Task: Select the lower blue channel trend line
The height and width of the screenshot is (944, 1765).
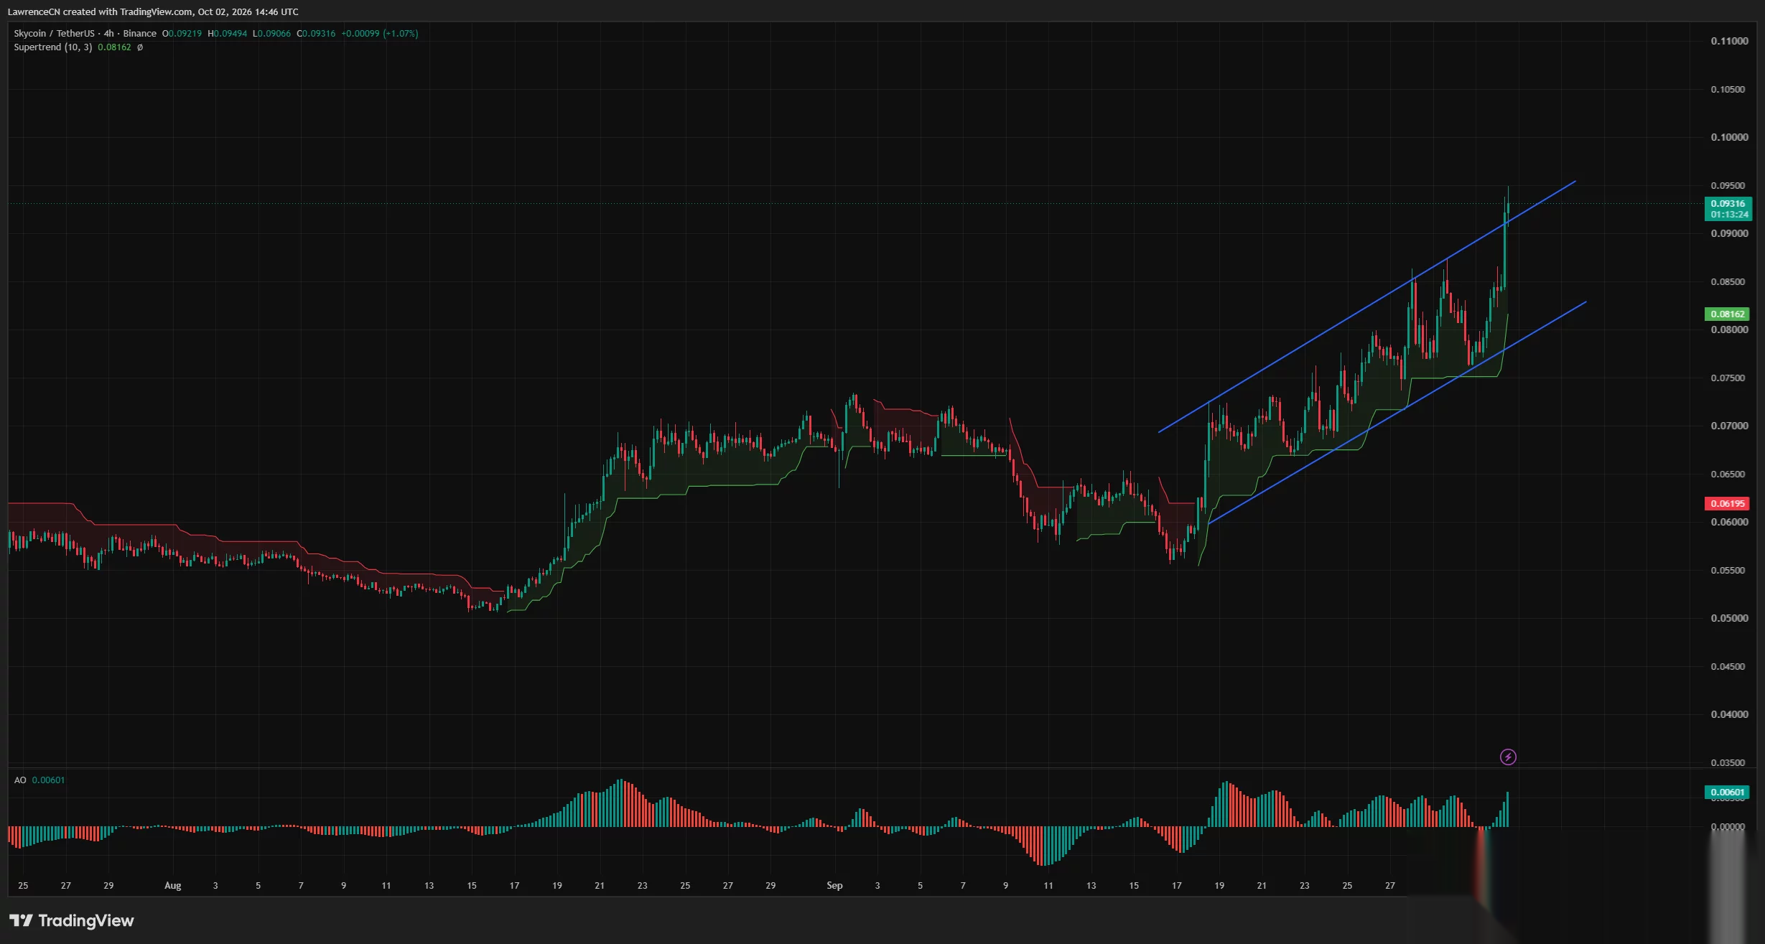Action: pyautogui.click(x=1397, y=413)
